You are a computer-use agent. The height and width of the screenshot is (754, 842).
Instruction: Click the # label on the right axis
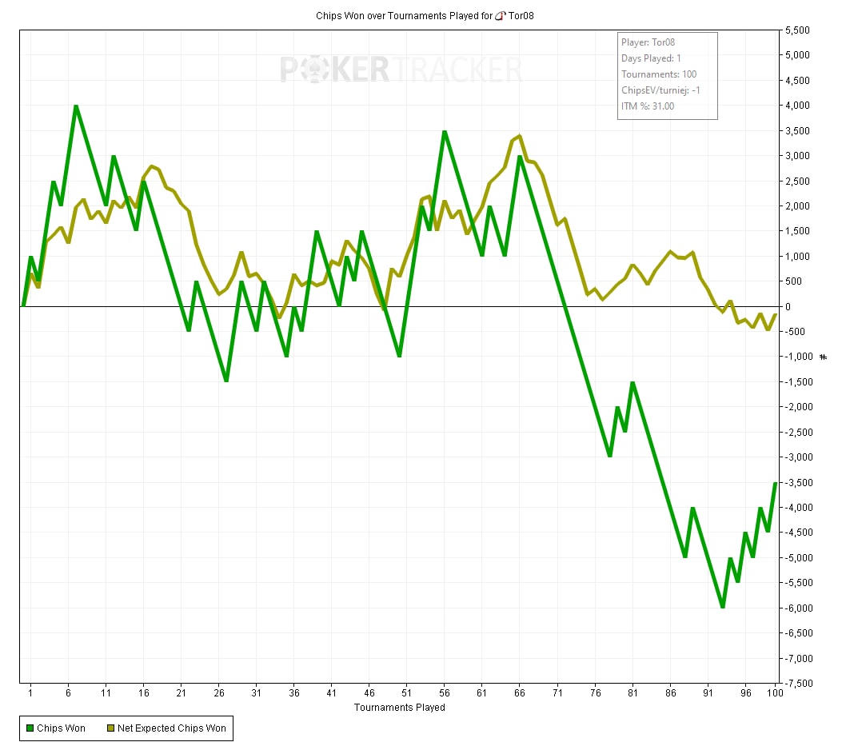823,357
